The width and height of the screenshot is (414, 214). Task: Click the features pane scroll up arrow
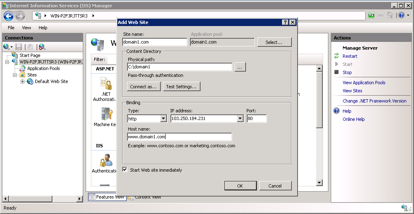pyautogui.click(x=319, y=68)
